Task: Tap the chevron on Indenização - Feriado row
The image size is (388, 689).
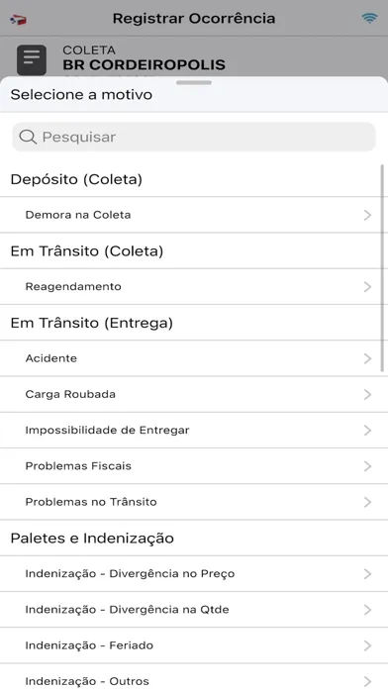Action: 368,645
